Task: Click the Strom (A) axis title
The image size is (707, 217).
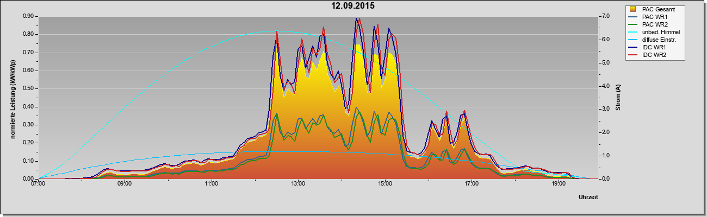Action: coord(618,98)
